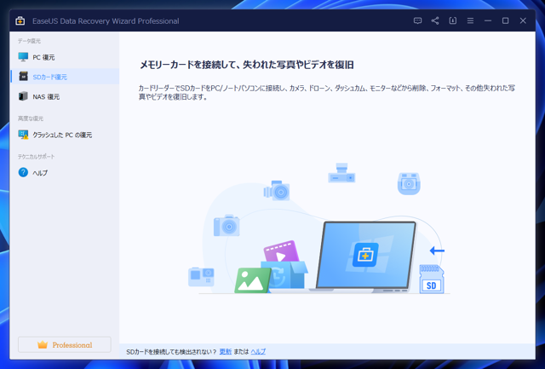
Task: Click the crown icon on Professional button
Action: tap(43, 344)
